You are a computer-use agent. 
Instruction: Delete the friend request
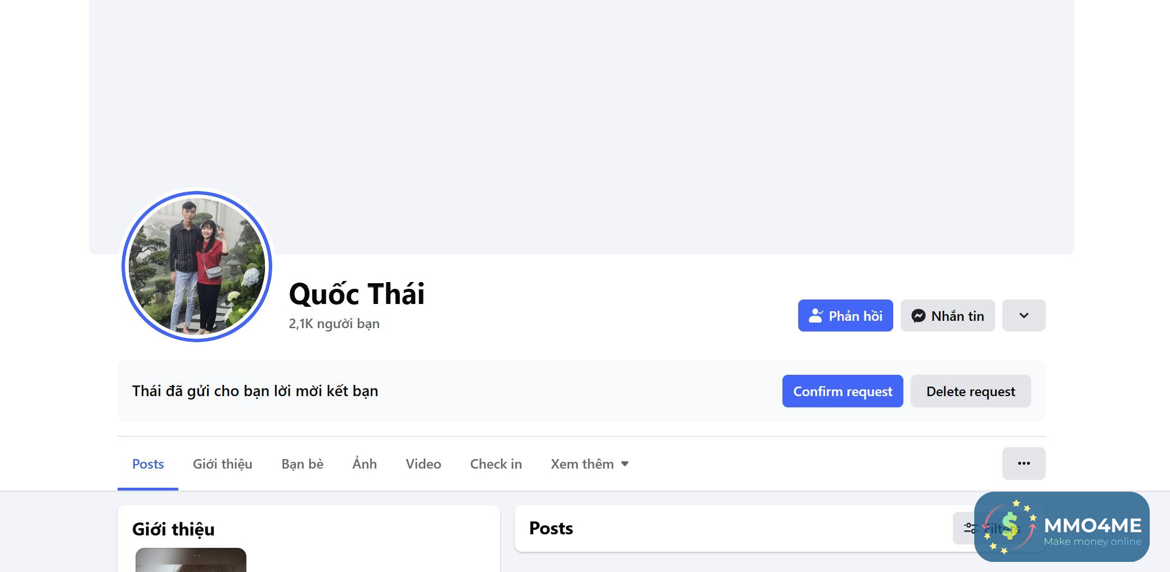coord(970,391)
